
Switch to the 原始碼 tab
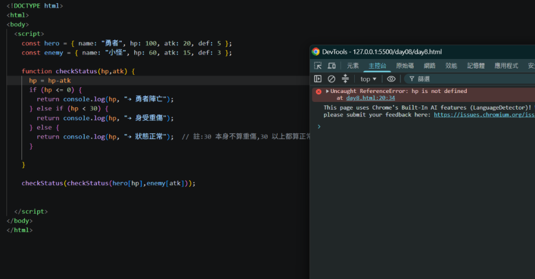405,65
